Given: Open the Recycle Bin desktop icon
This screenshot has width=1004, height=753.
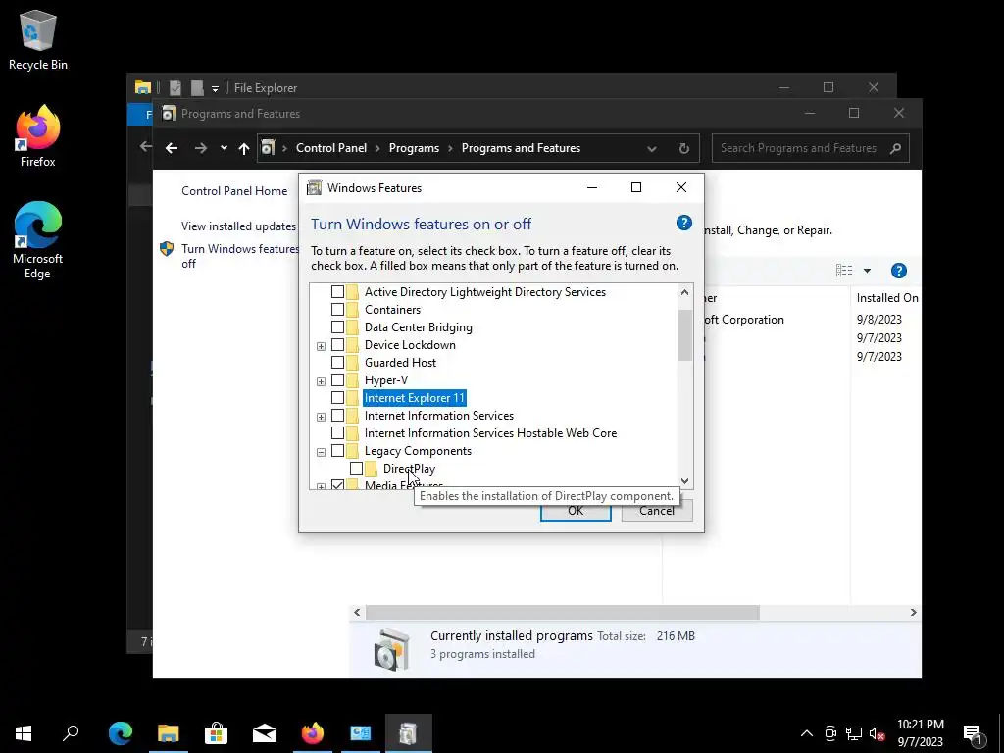Looking at the screenshot, I should [38, 39].
